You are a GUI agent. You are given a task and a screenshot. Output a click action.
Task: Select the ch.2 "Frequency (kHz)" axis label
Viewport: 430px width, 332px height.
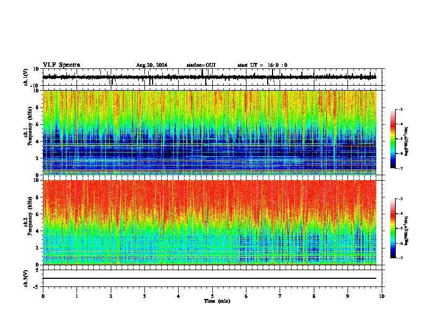point(30,216)
